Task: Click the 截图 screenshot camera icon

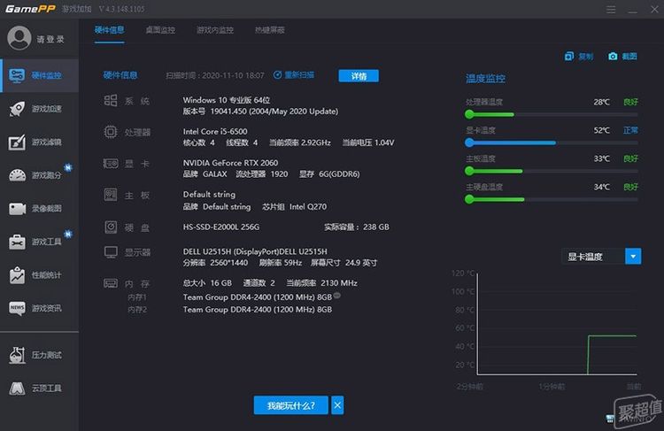Action: (613, 57)
